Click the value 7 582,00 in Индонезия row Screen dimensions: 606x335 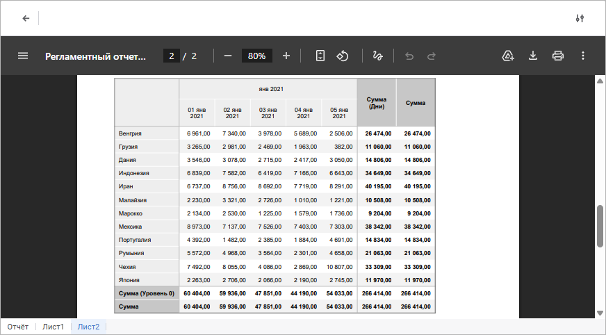click(234, 173)
